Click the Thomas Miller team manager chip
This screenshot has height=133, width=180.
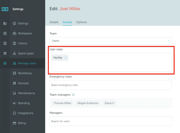click(x=62, y=103)
